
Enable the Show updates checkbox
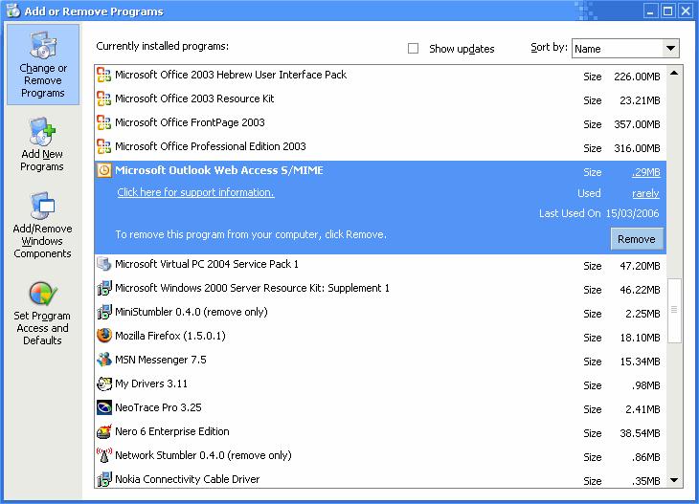pos(414,49)
